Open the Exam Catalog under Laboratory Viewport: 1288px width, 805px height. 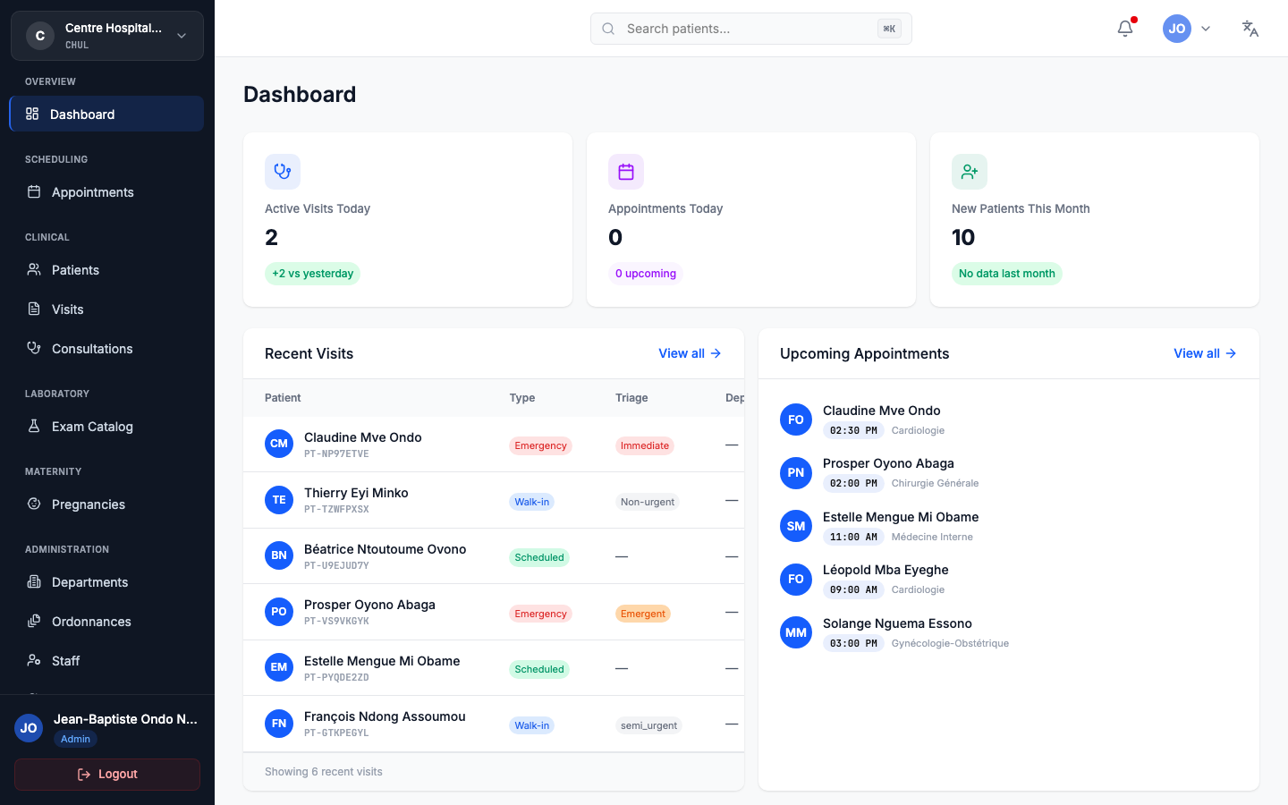point(35,426)
